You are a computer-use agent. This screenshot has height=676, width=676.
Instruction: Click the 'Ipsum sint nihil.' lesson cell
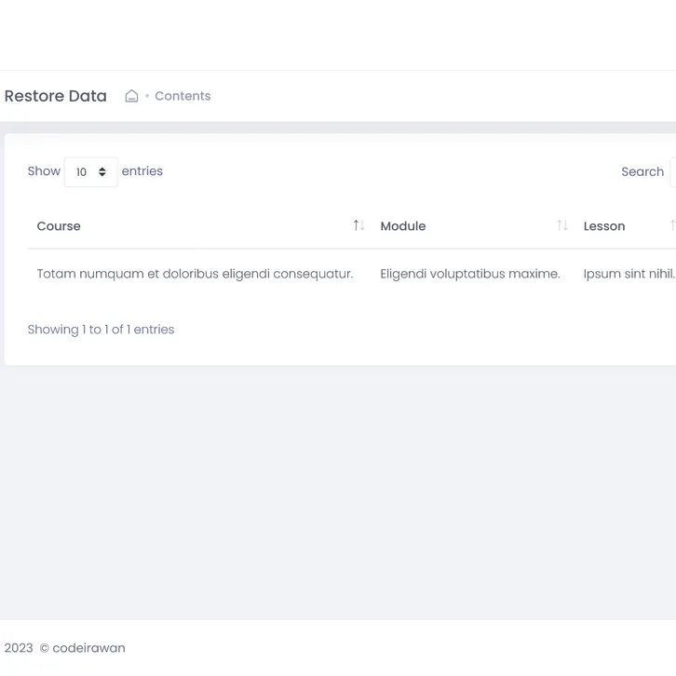coord(629,274)
